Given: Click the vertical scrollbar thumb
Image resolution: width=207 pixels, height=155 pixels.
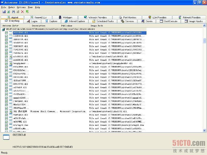Looking at the screenshot, I should [x=204, y=41].
